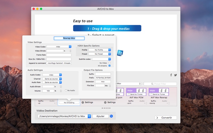Image resolution: width=213 pixels, height=133 pixels.
Task: Open Settings gear under the pcm preset
Action: click(110, 102)
